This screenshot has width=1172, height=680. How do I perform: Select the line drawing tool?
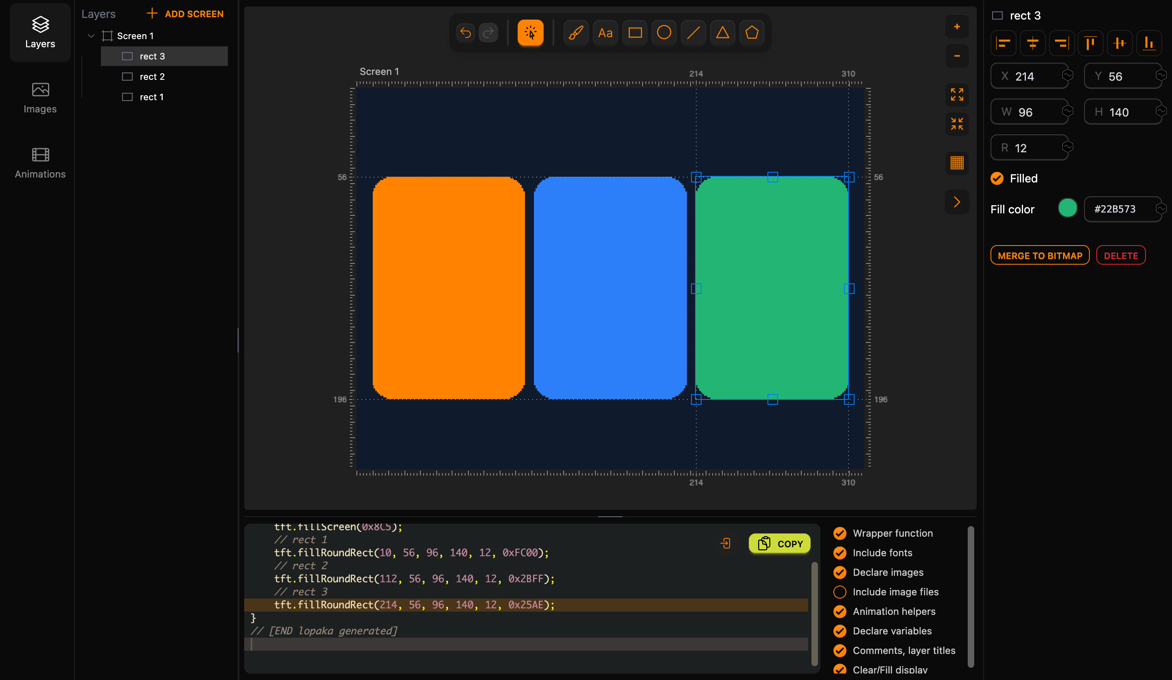coord(693,33)
